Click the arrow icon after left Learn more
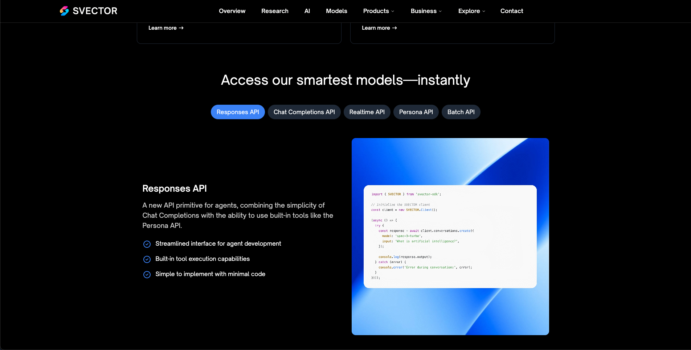The image size is (691, 350). [x=181, y=28]
